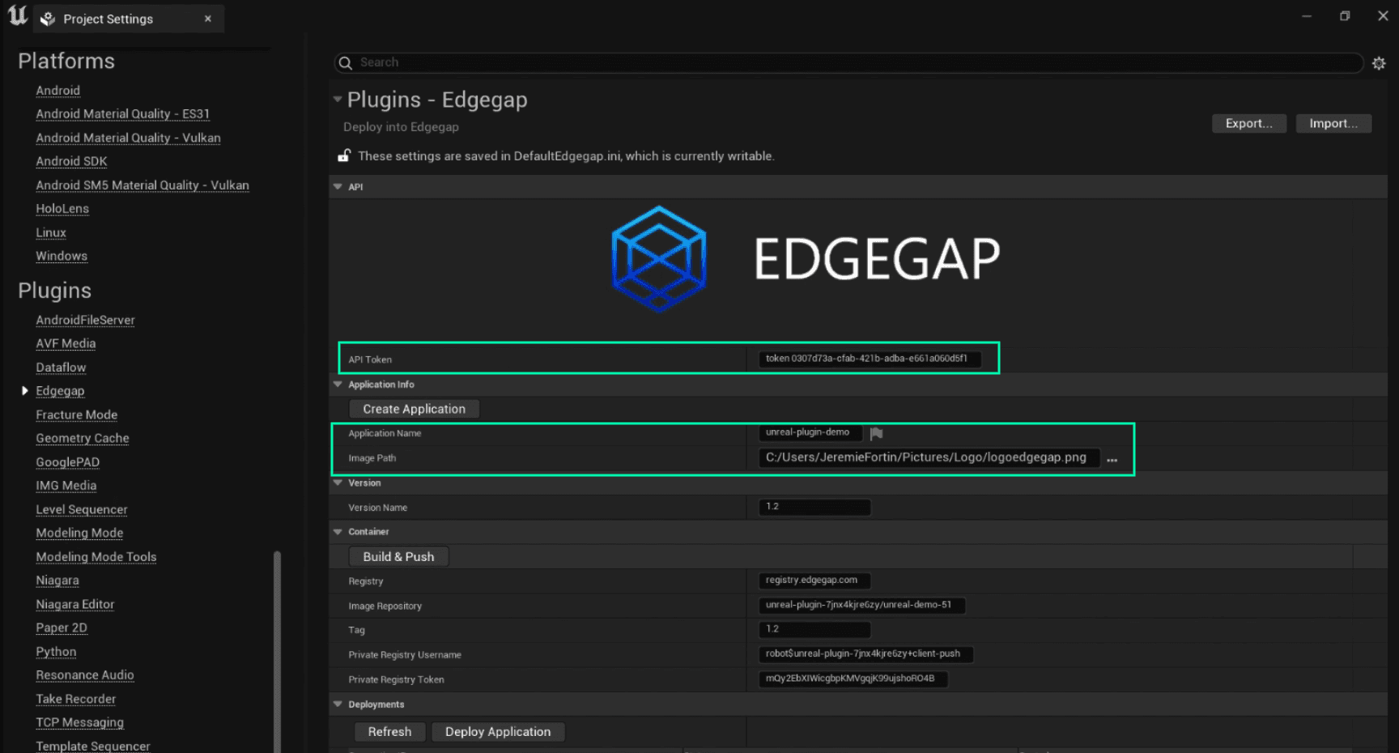The width and height of the screenshot is (1399, 753).
Task: Open AVF Media plugin settings
Action: (66, 343)
